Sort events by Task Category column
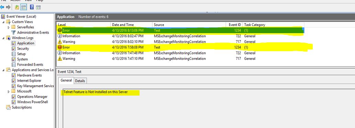Image resolution: width=355 pixels, height=128 pixels. 273,25
